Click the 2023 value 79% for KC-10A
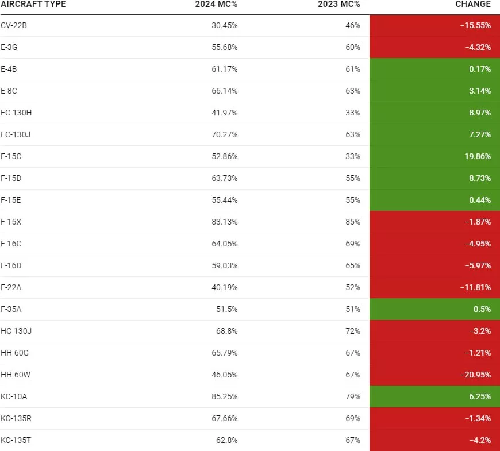 [x=353, y=396]
